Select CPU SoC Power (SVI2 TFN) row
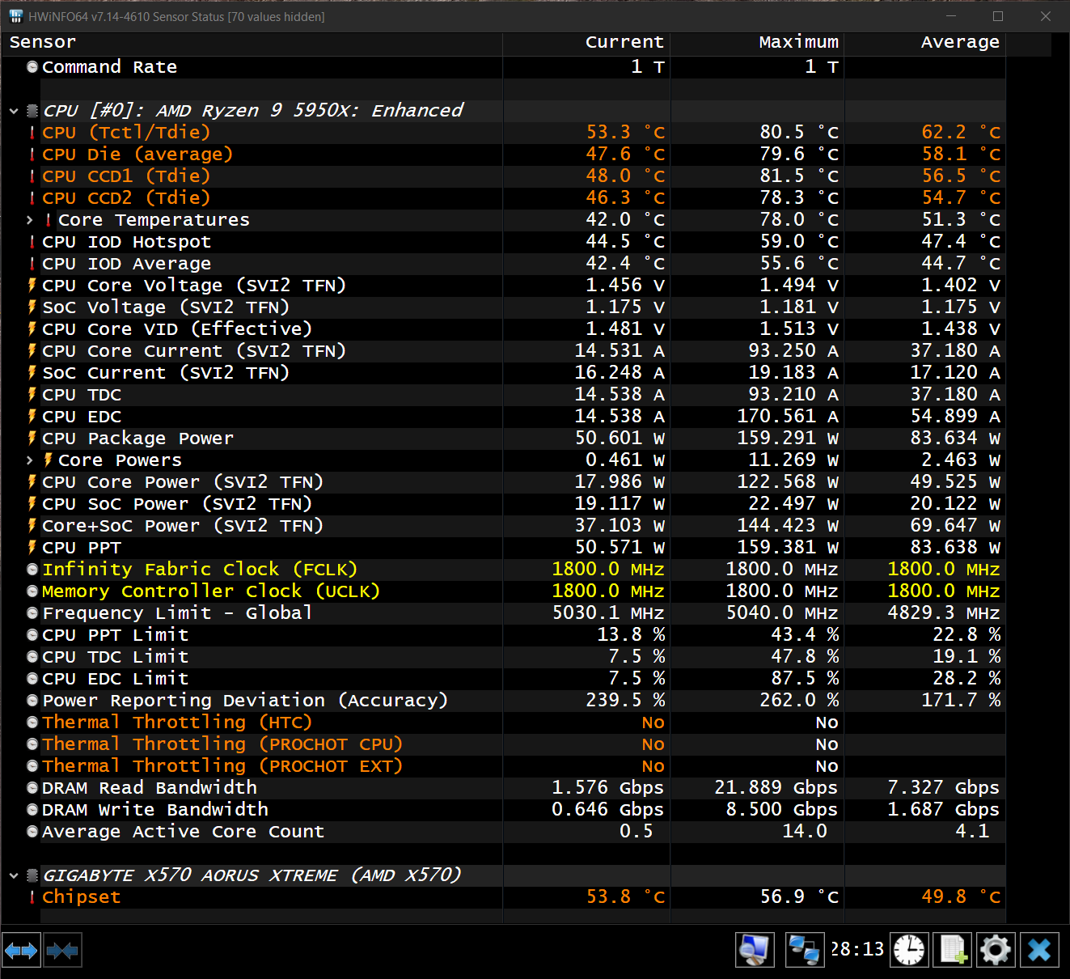This screenshot has height=979, width=1070. [x=503, y=504]
